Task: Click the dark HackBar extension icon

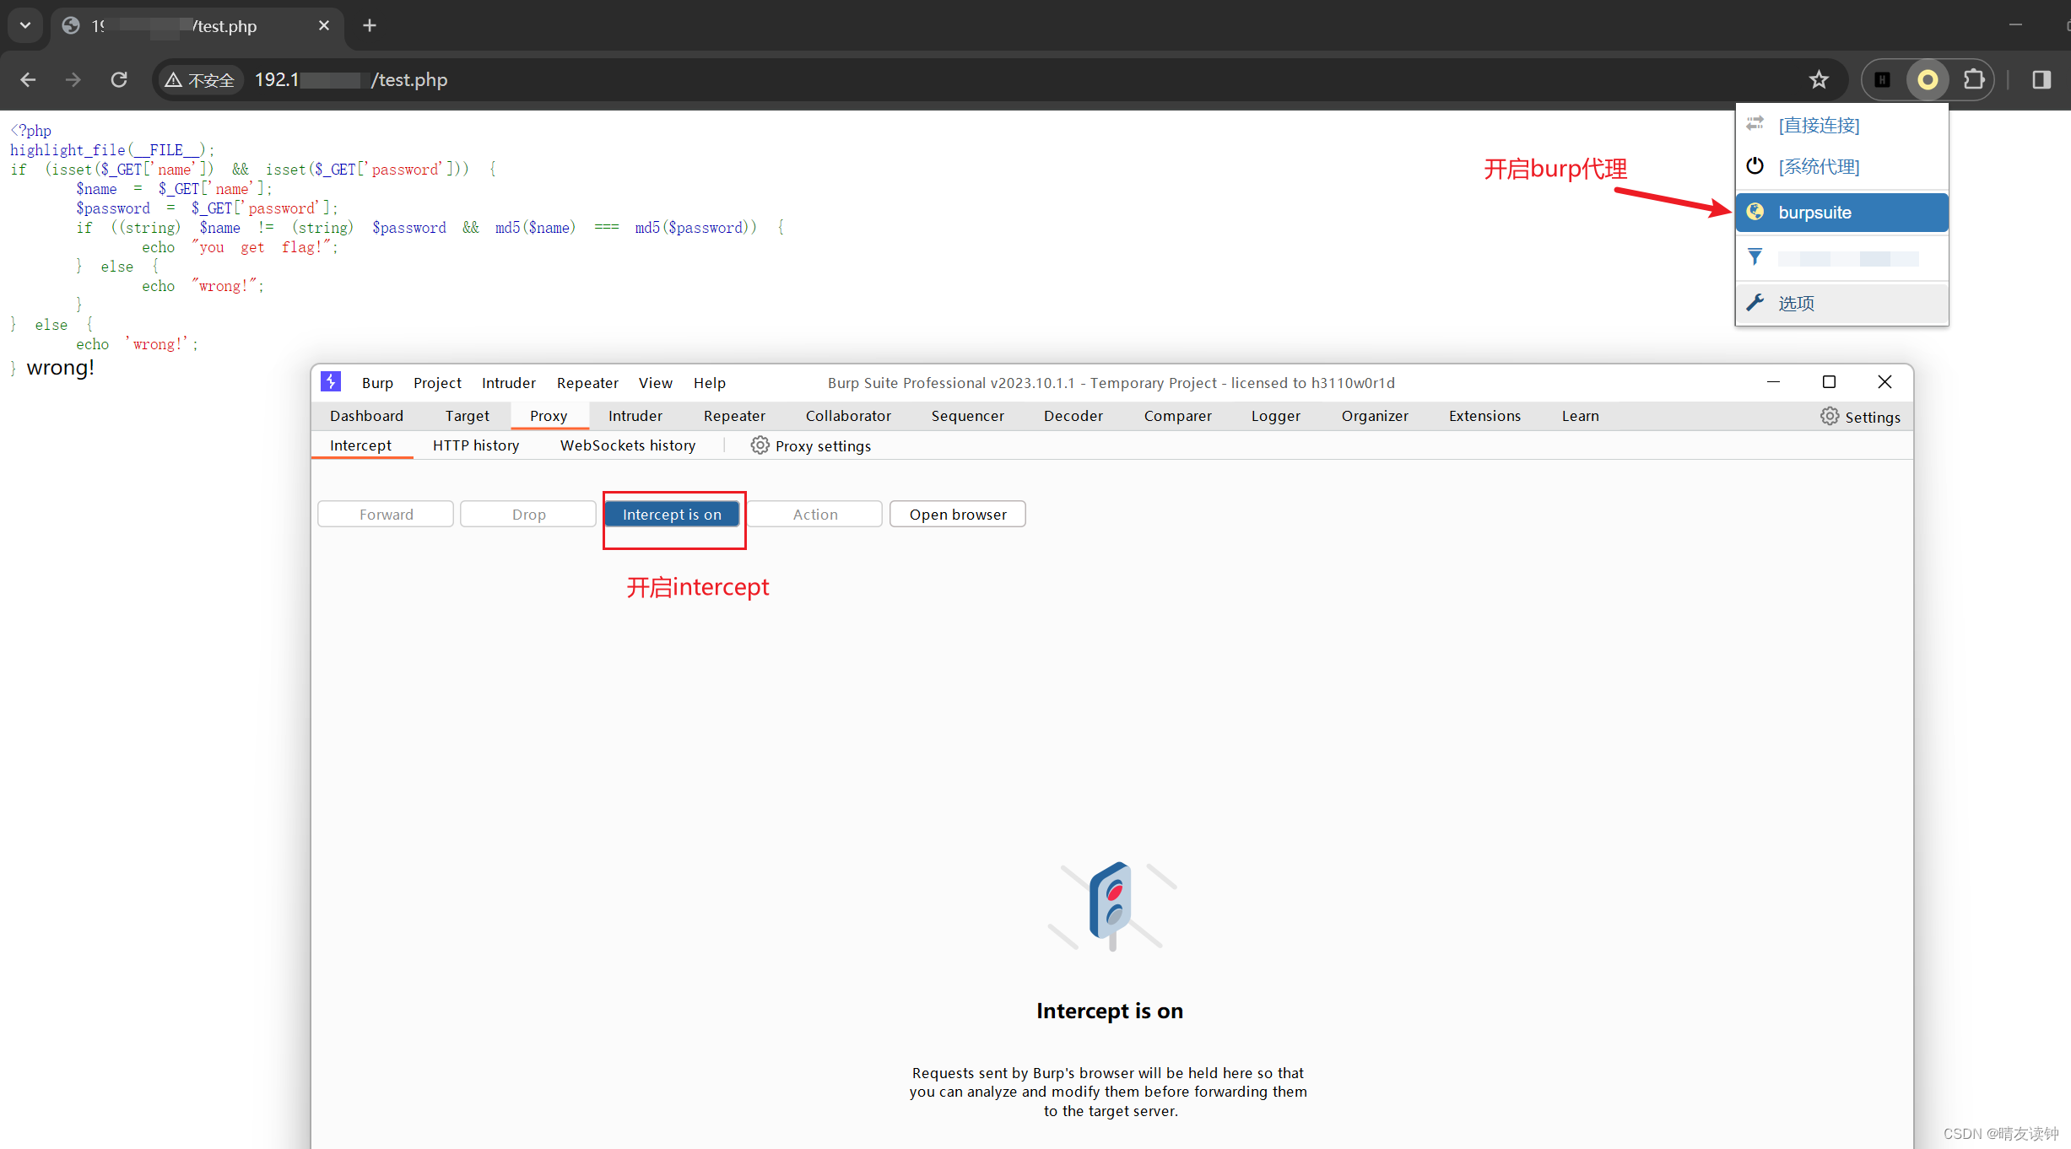Action: (1882, 79)
